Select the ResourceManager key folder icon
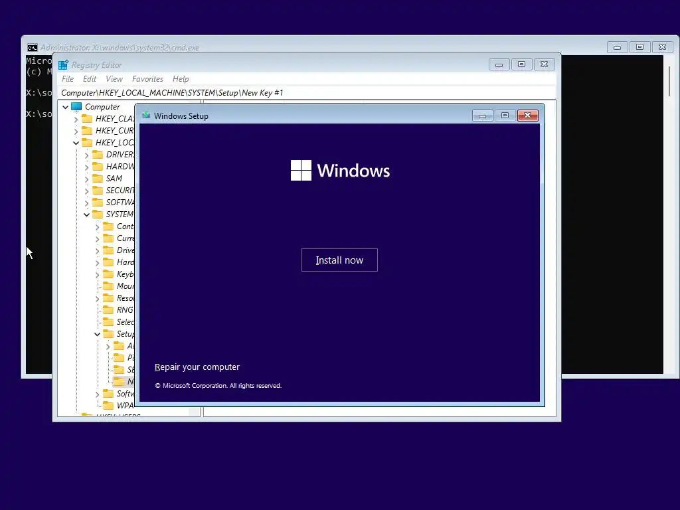 [x=108, y=297]
